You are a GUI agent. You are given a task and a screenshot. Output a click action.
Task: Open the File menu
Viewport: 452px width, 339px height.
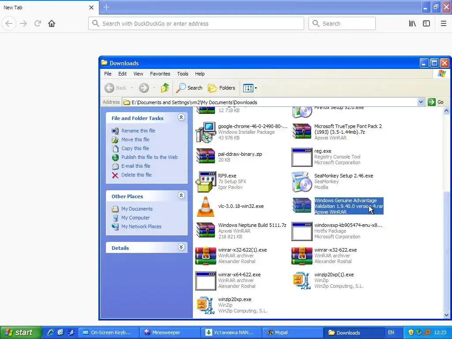click(108, 74)
